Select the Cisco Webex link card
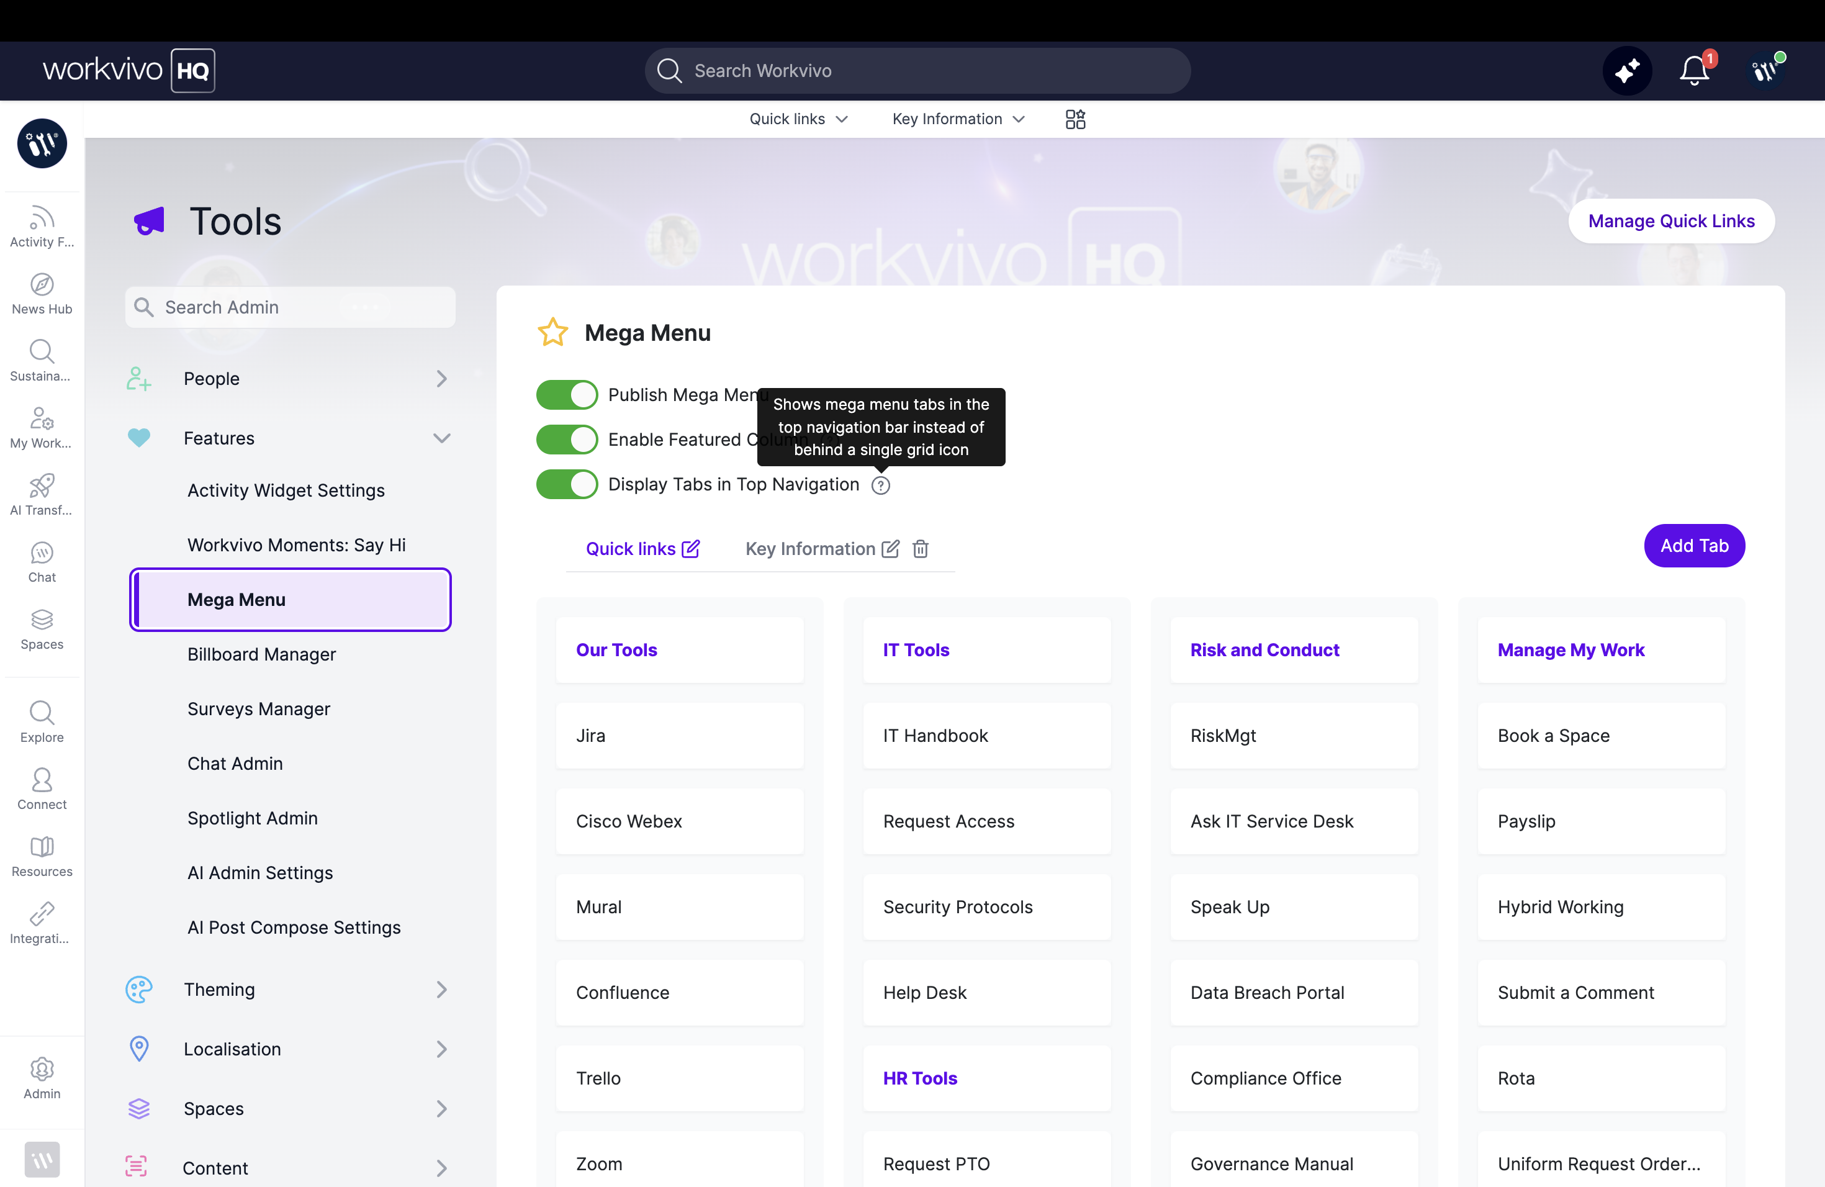Screen dimensions: 1825x1187 (x=679, y=822)
